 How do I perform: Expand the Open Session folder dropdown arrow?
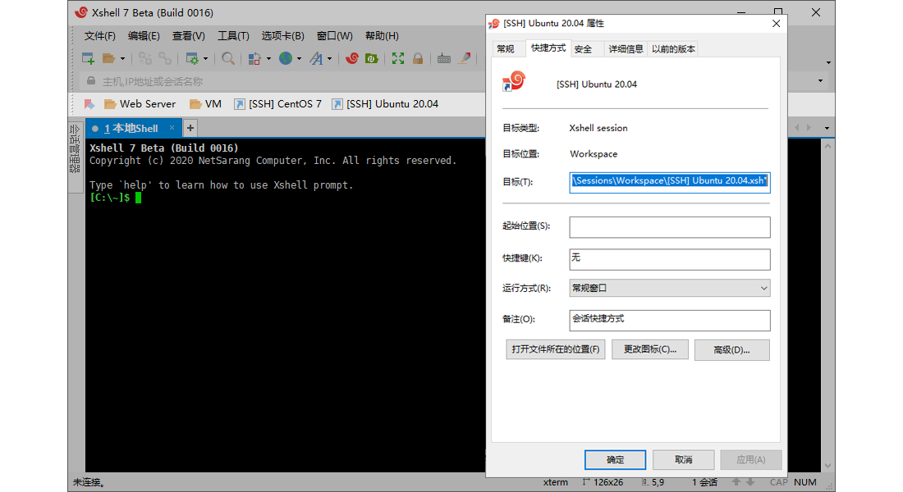click(x=122, y=59)
